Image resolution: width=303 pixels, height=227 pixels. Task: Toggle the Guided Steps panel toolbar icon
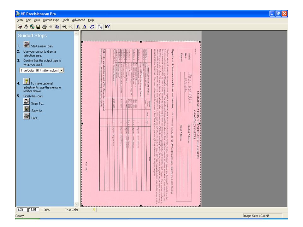point(100,27)
